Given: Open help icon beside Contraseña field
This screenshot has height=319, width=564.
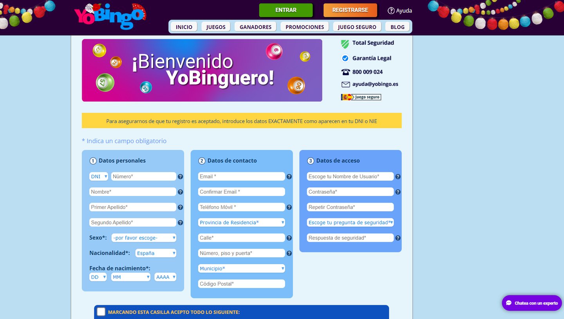Looking at the screenshot, I should pyautogui.click(x=398, y=192).
